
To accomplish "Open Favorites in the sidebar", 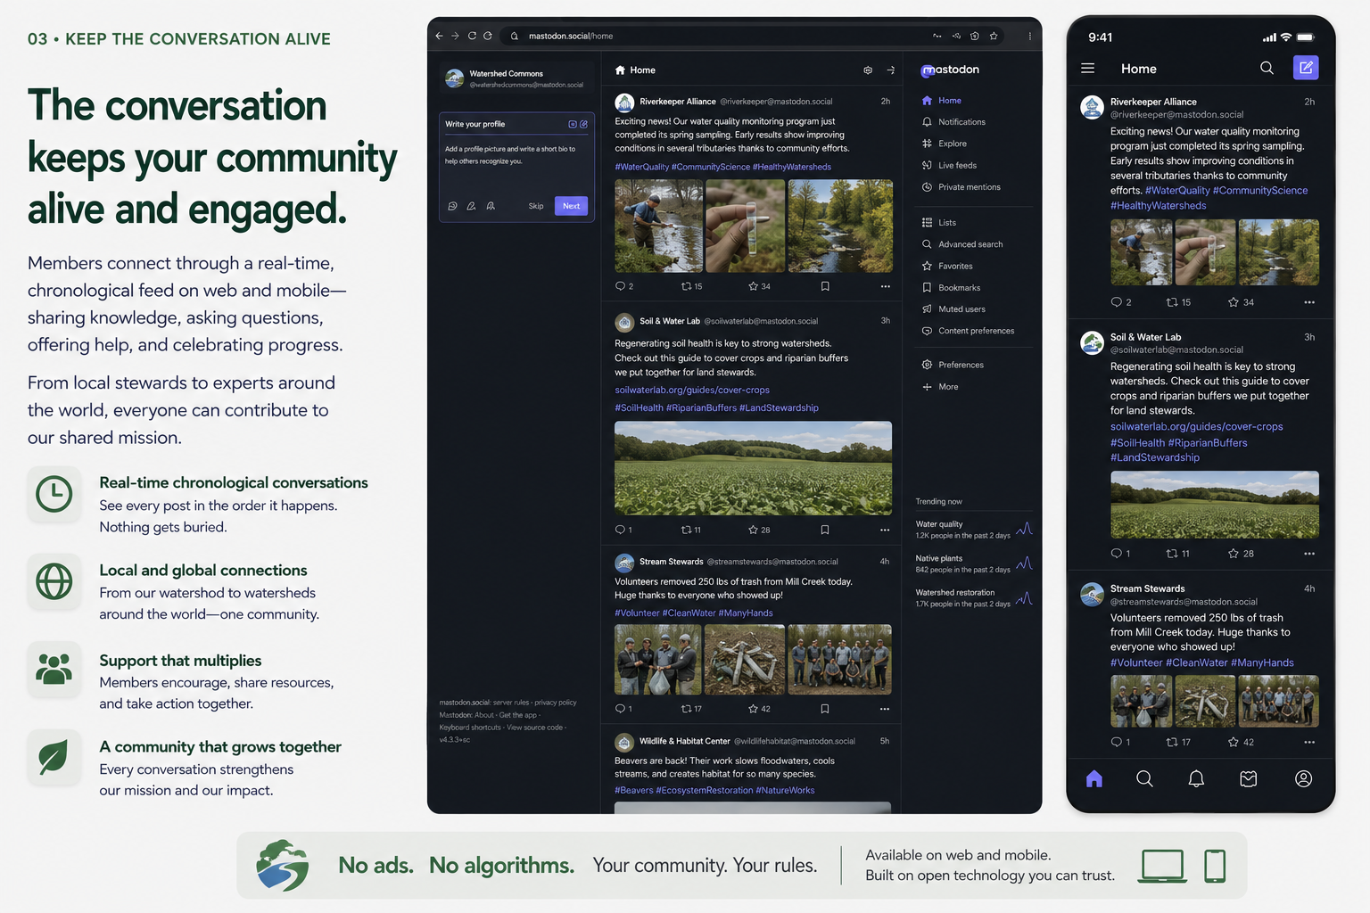I will coord(947,267).
